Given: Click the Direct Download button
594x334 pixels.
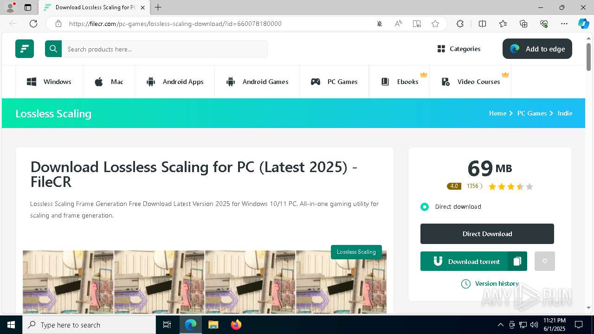Looking at the screenshot, I should pos(487,234).
